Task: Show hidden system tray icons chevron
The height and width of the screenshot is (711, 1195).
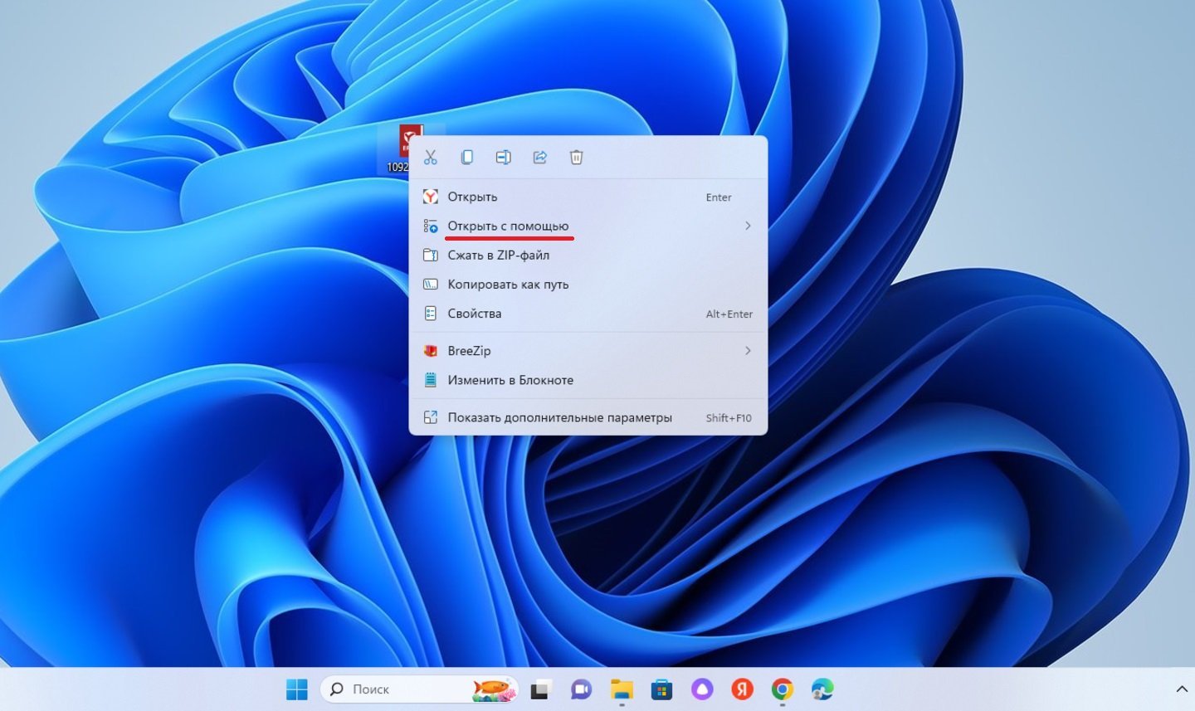Action: click(x=1182, y=689)
